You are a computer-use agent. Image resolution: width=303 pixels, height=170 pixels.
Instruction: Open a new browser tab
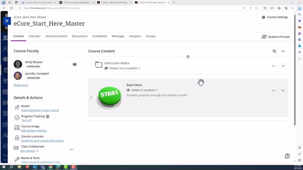pyautogui.click(x=174, y=2)
